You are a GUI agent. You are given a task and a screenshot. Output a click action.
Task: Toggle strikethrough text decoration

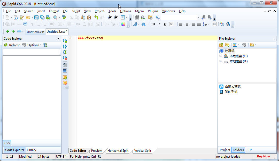(x=171, y=24)
